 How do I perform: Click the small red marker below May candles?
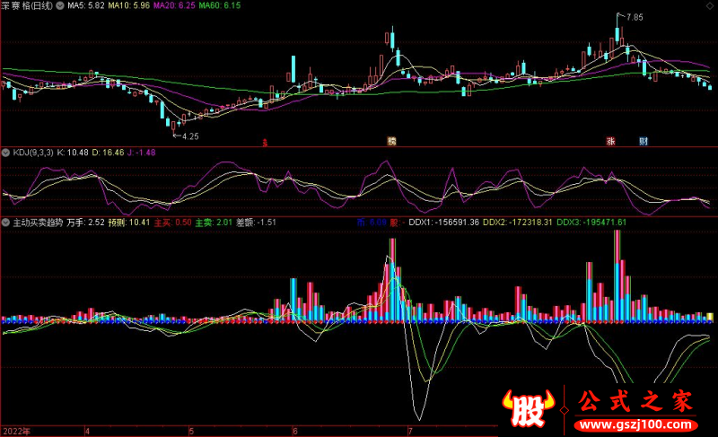coord(265,142)
